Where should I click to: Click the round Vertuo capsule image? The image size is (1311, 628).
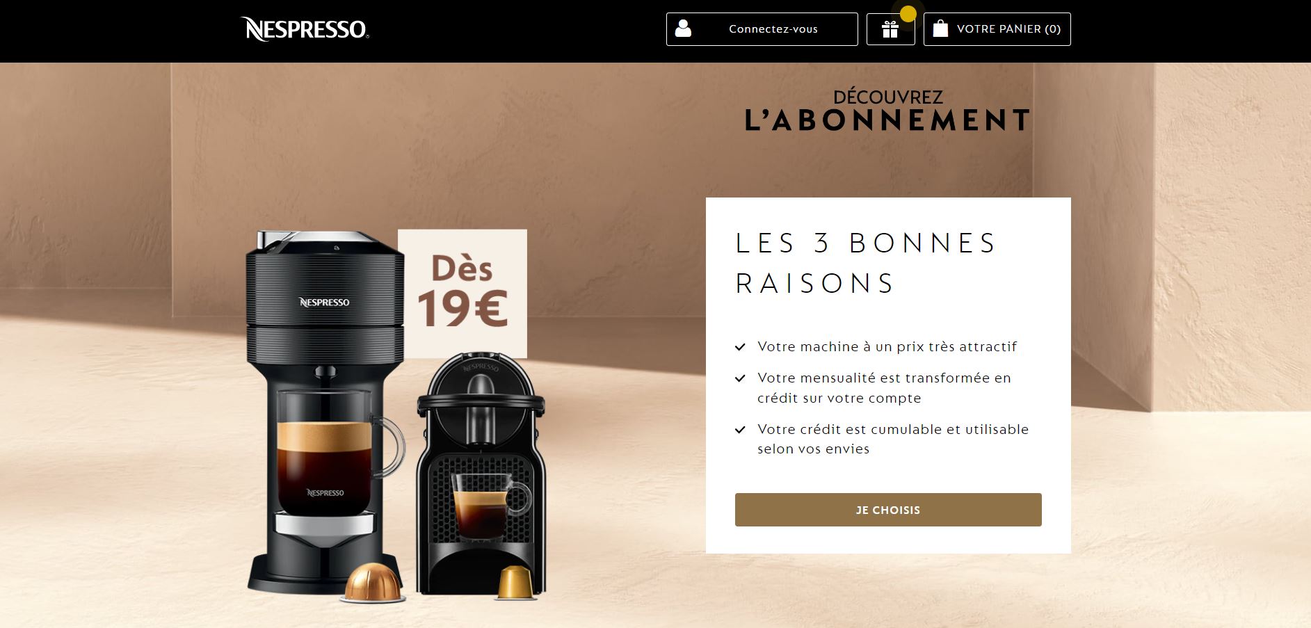click(x=373, y=582)
